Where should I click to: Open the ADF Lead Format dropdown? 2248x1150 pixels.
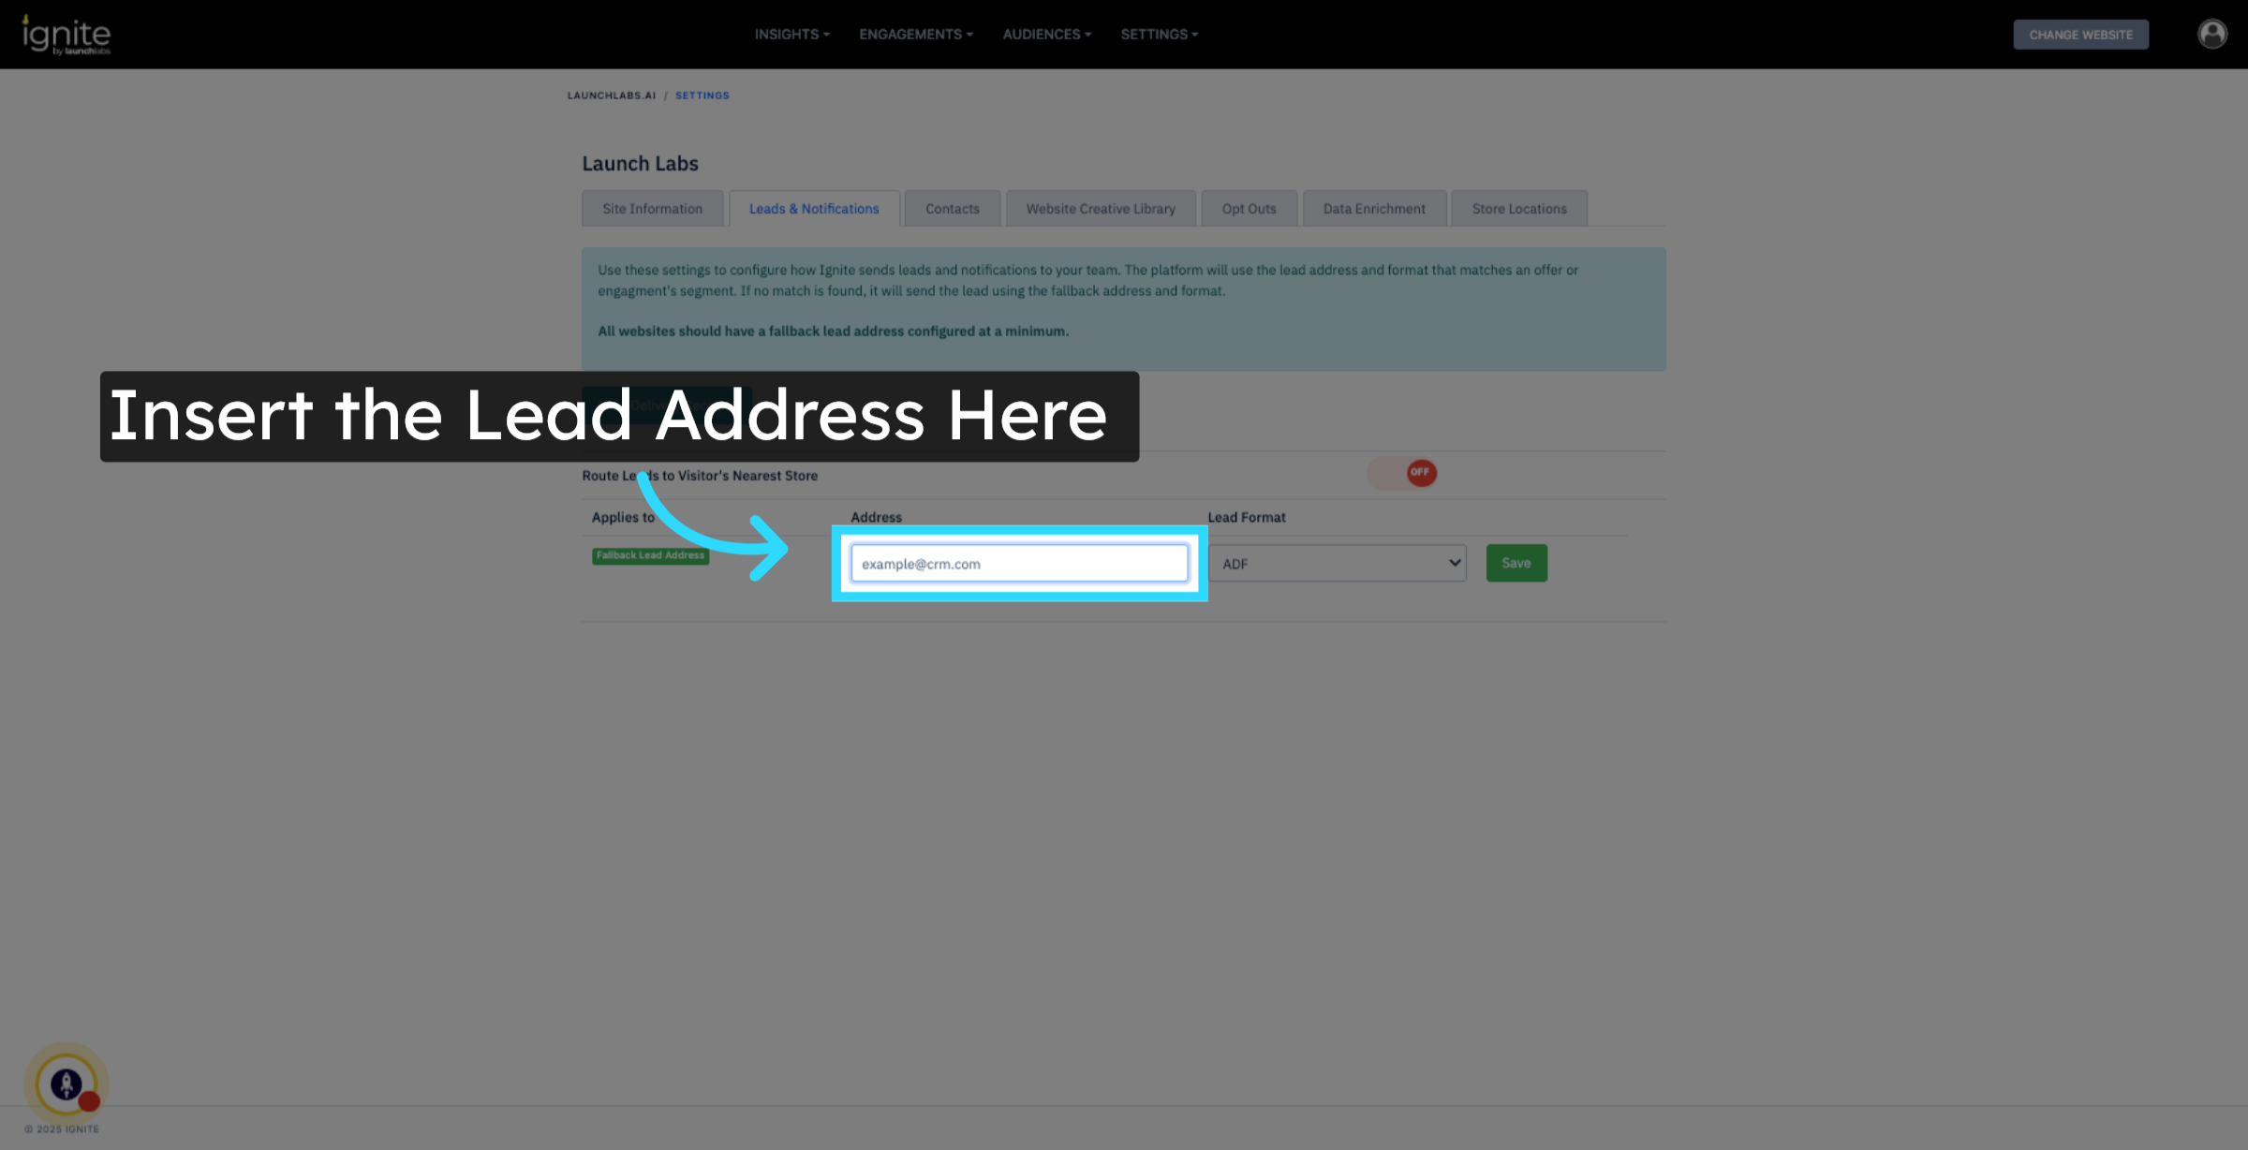[x=1338, y=564]
